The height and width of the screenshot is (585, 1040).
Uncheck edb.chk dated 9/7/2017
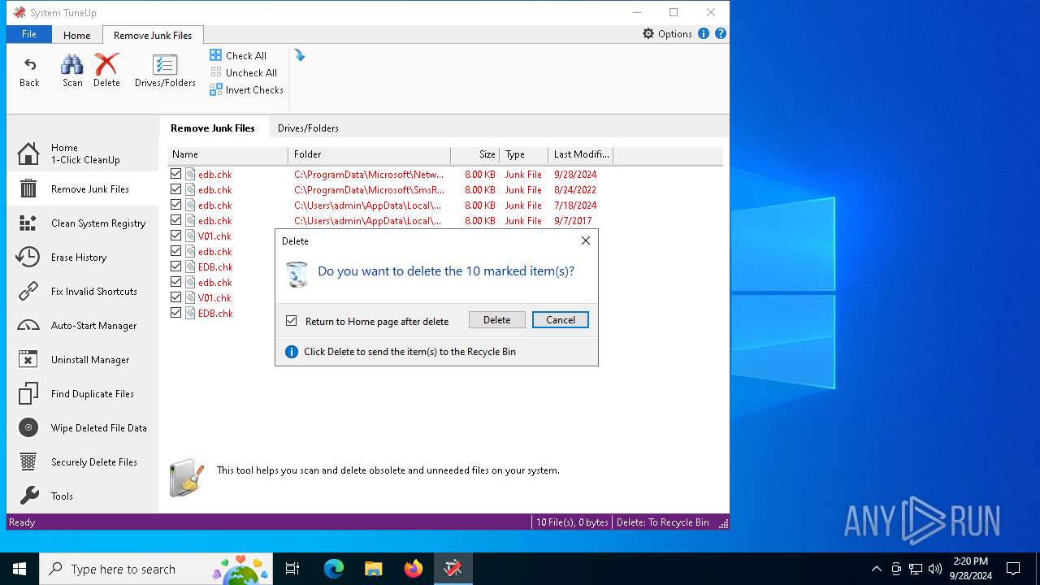(x=175, y=220)
